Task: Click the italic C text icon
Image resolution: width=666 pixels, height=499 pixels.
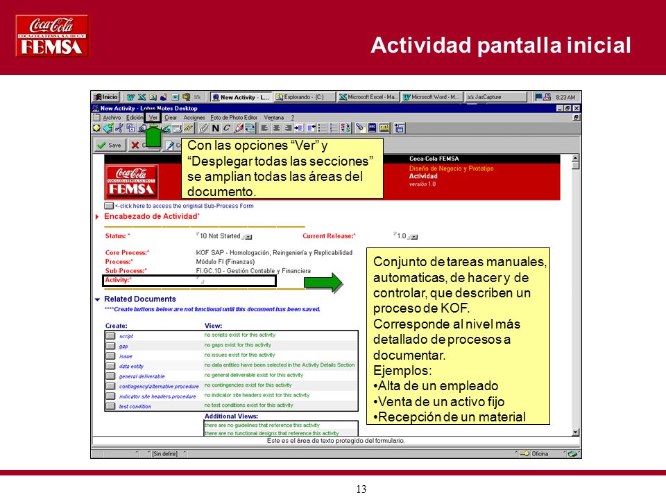Action: [x=227, y=128]
